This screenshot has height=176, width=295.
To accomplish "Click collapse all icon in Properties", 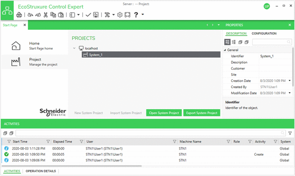I will [x=247, y=42].
